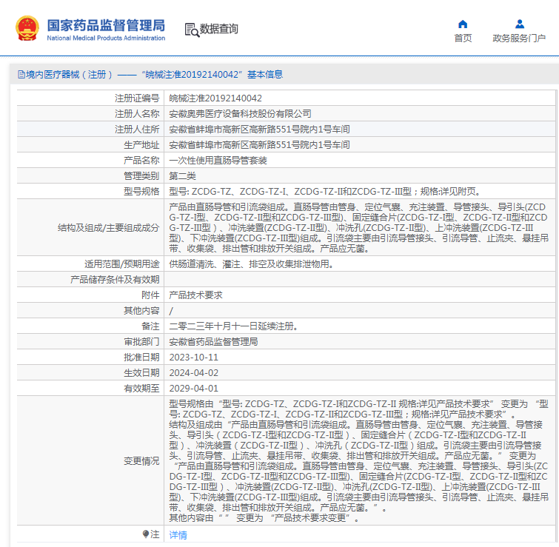559x547 pixels.
Task: Click attachment value 产品技术要求
Action: tap(195, 295)
